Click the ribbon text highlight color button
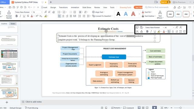Image resolution: width=194 pixels, height=109 pixels. click(45, 16)
